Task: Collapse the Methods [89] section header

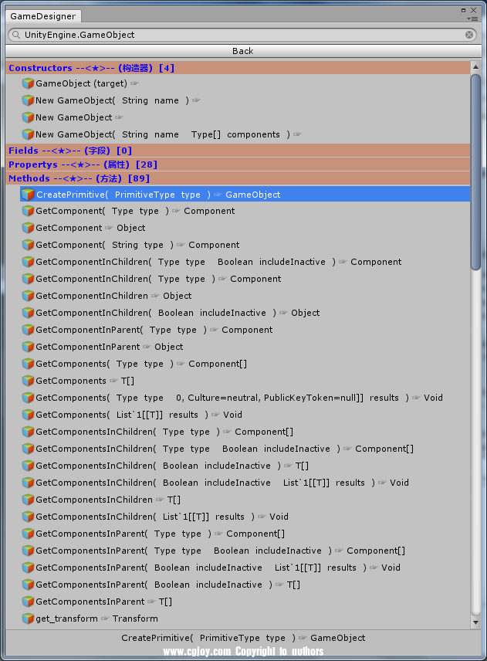Action: 238,178
